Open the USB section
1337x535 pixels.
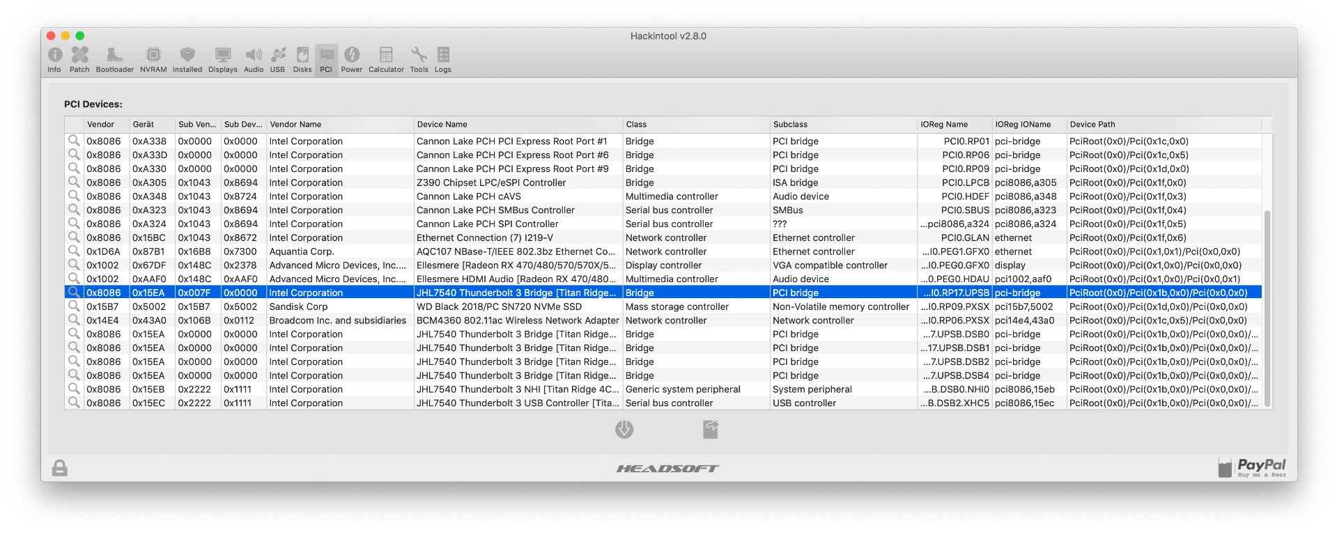click(x=278, y=60)
